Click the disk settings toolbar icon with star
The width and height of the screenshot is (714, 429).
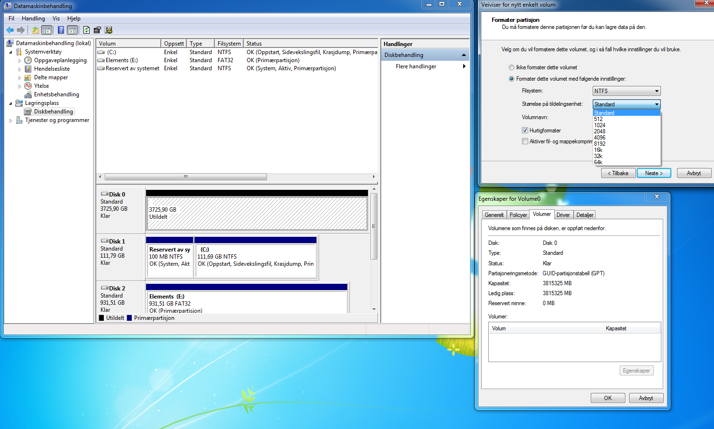click(x=109, y=30)
